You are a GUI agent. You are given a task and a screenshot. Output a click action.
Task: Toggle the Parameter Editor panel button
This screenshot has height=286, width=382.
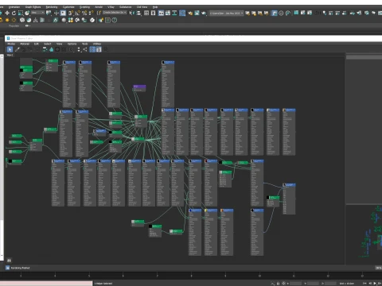click(x=99, y=49)
